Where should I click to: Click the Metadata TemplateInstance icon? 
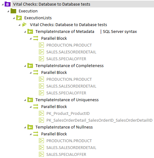pyautogui.click(x=30, y=31)
